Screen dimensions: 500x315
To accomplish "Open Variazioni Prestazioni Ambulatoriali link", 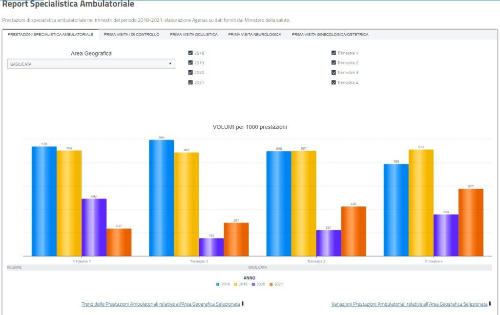I will tap(409, 304).
